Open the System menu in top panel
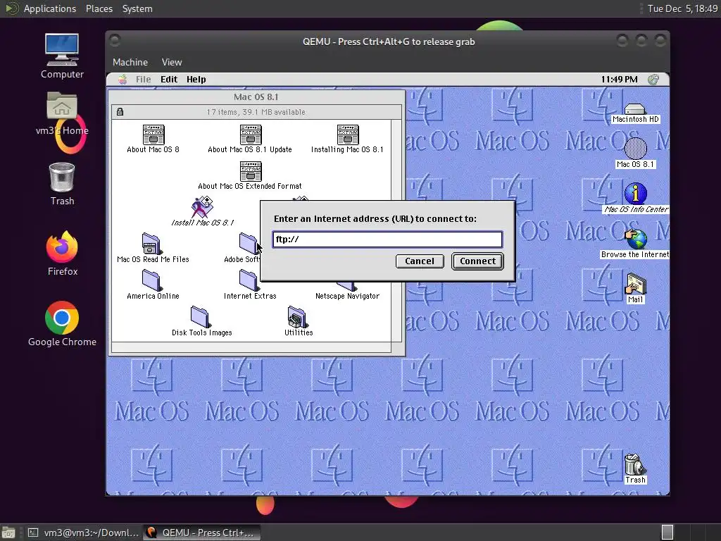Image resolution: width=721 pixels, height=541 pixels. pos(137,8)
